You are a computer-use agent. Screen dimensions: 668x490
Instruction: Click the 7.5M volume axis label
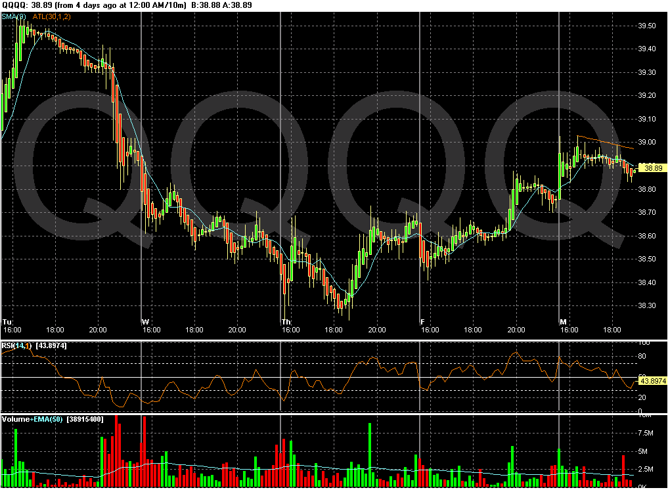point(646,433)
